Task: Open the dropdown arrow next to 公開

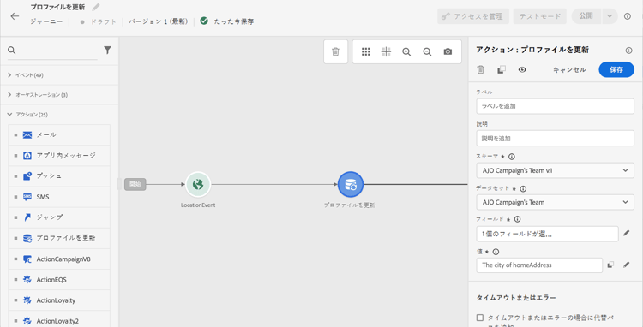Action: (x=610, y=16)
